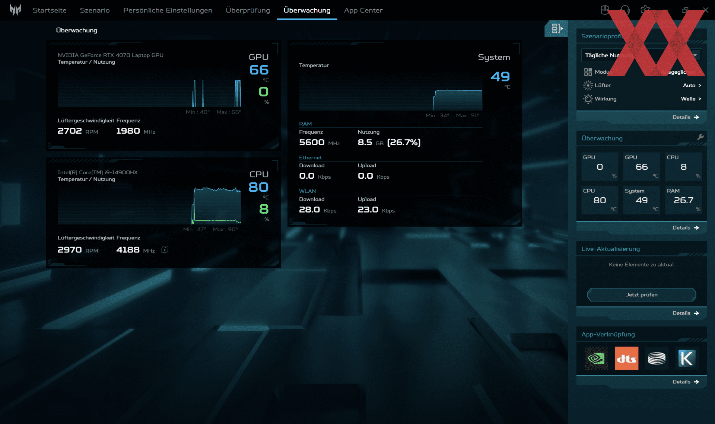The image size is (715, 424).
Task: Click the Predator logo icon
Action: 15,10
